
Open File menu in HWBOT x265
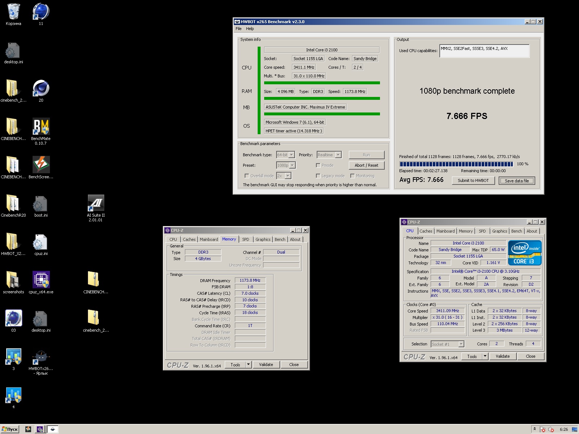[238, 29]
